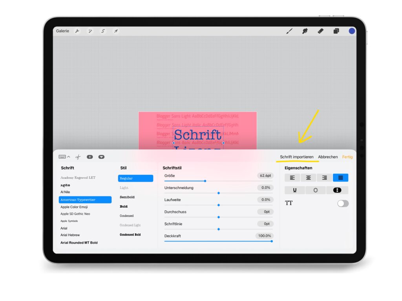Expand the keyboard with the chevron icon

pyautogui.click(x=64, y=157)
